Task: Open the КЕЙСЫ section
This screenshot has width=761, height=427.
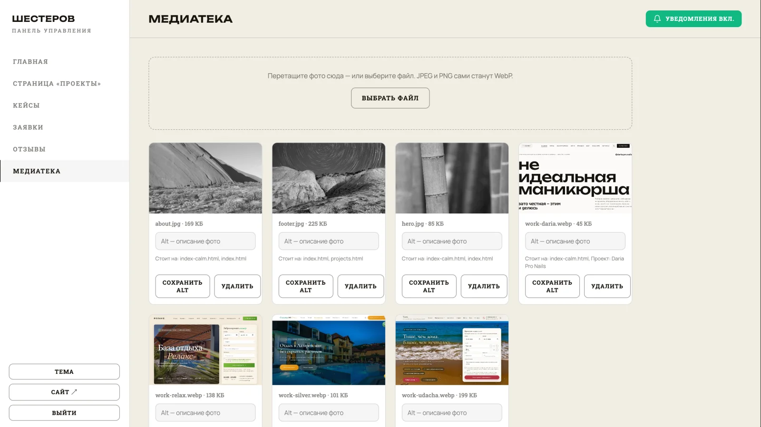Action: pyautogui.click(x=26, y=106)
